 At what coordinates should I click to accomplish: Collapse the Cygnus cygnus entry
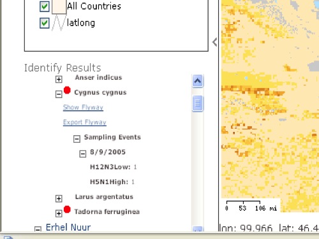pyautogui.click(x=59, y=94)
